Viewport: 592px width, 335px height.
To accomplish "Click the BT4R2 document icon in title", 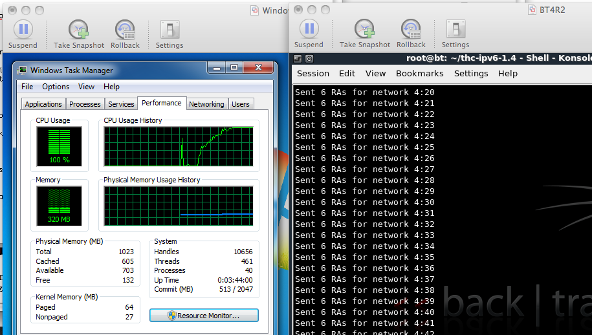I will click(532, 10).
